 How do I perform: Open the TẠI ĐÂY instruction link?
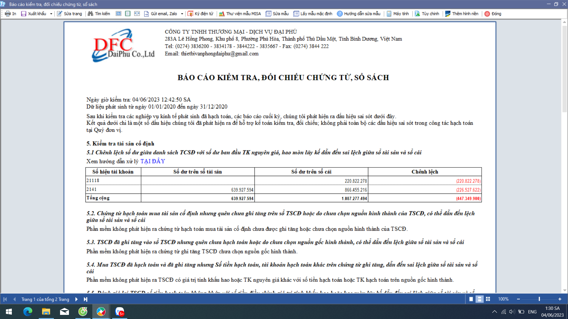pos(153,161)
